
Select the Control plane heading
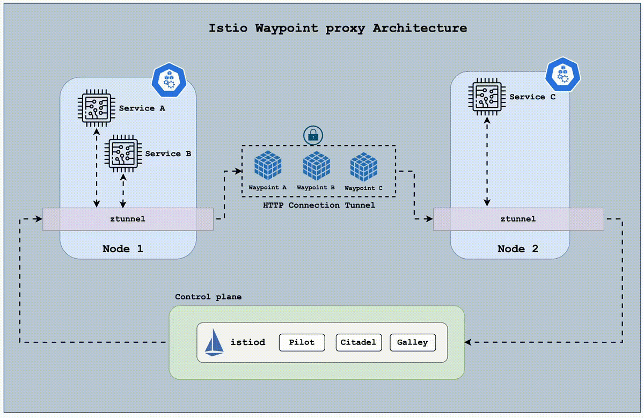click(208, 296)
